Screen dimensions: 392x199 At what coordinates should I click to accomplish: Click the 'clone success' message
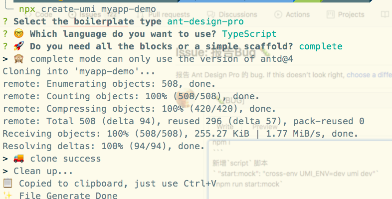(65, 159)
